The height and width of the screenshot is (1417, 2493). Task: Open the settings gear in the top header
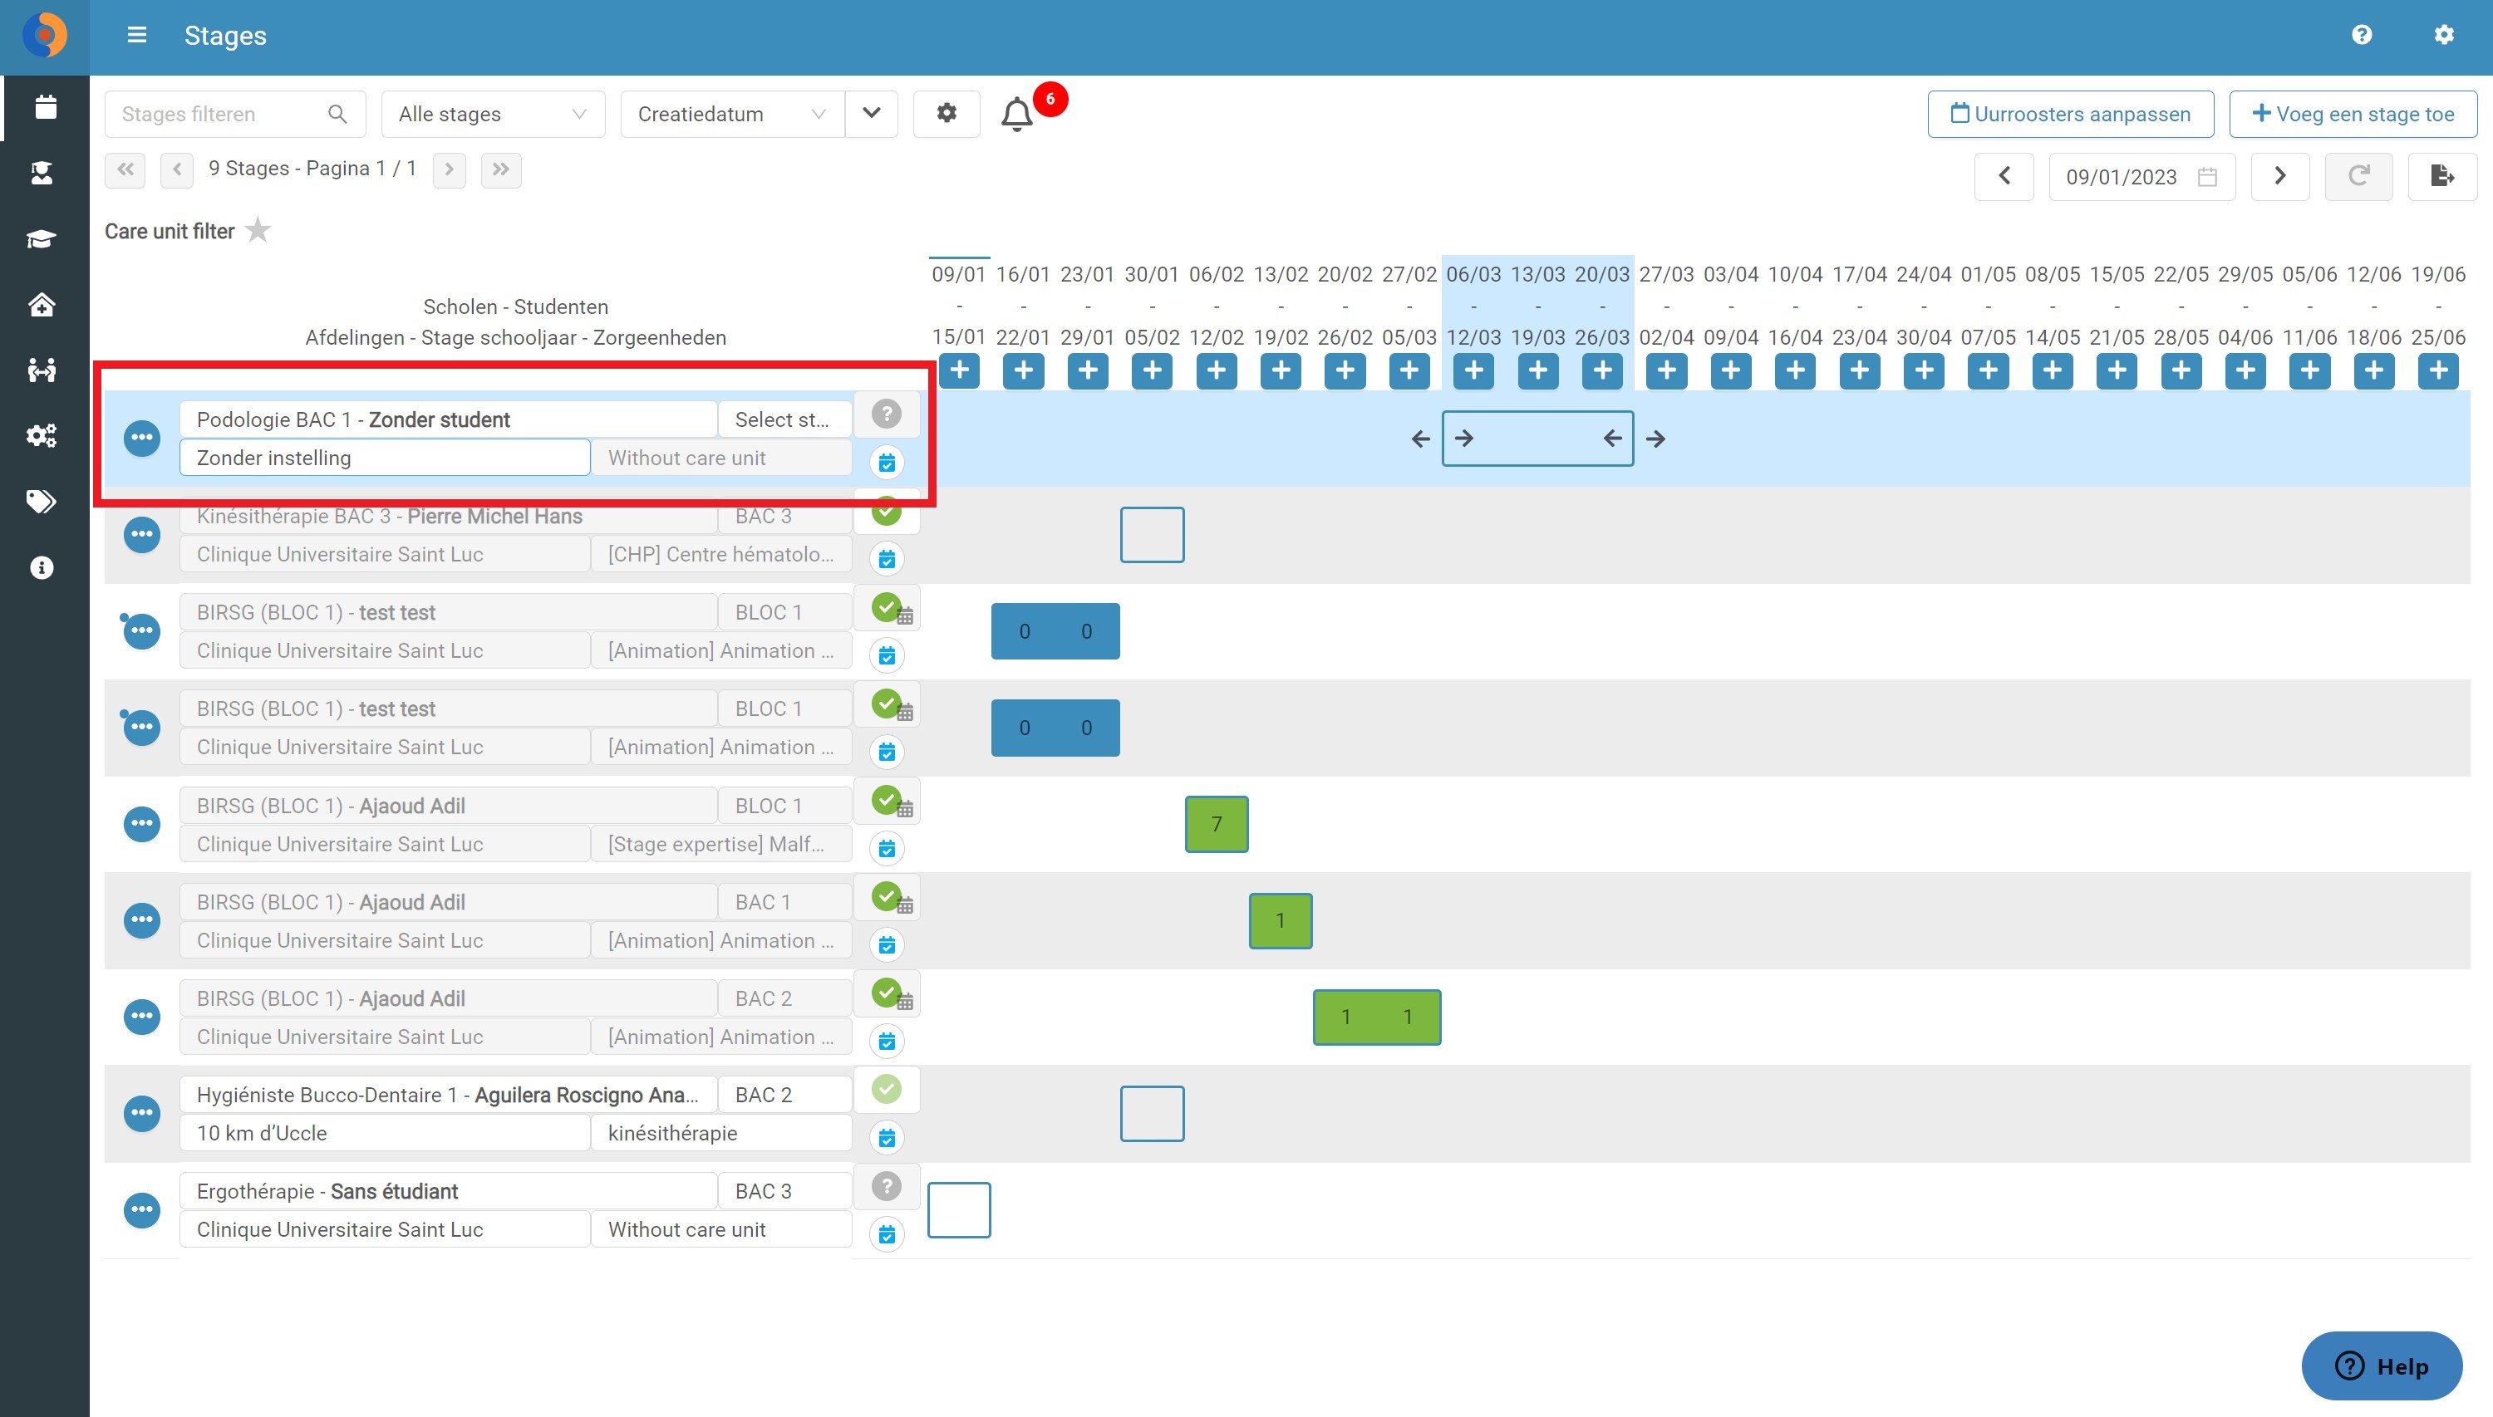[2443, 35]
